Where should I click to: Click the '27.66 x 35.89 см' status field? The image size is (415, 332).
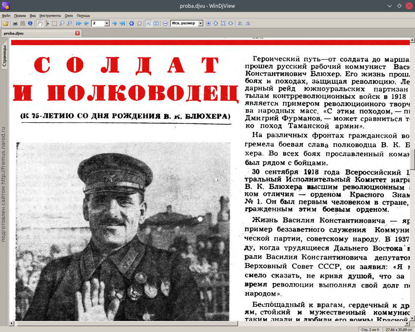399,329
